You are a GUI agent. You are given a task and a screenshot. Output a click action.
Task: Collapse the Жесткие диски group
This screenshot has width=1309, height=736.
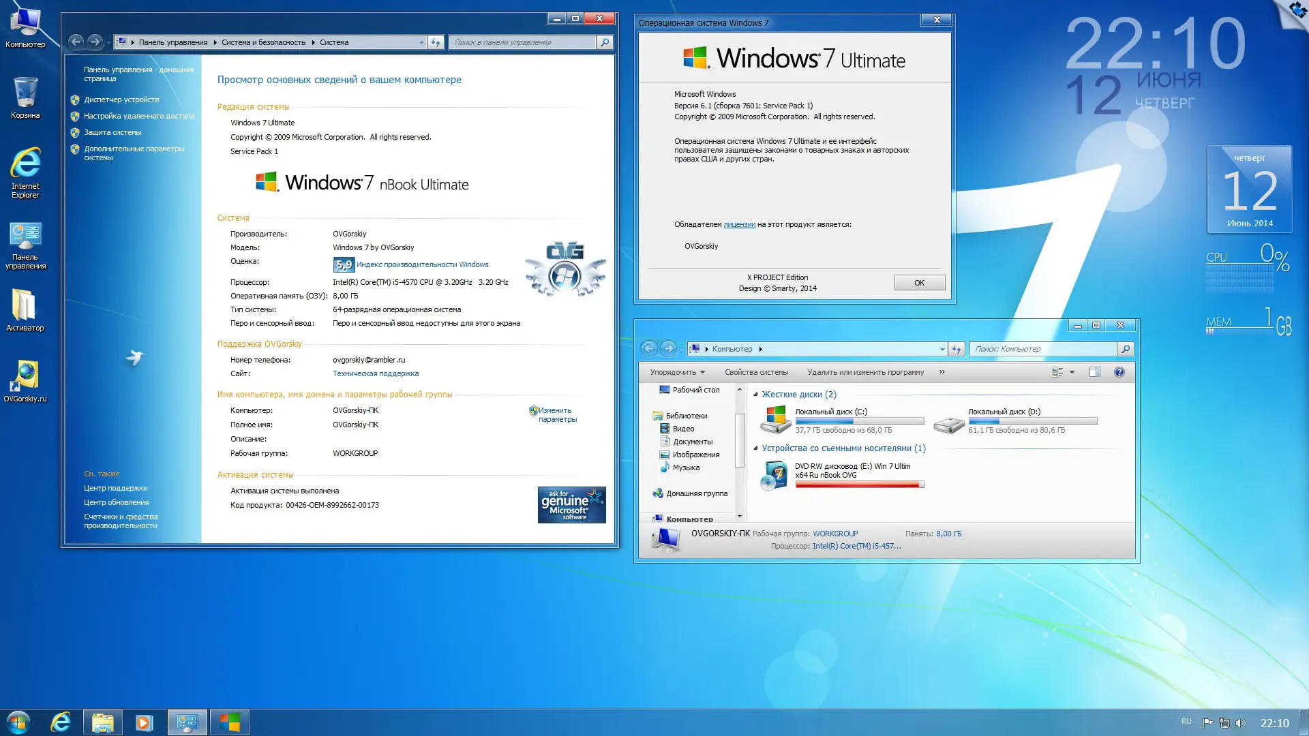pyautogui.click(x=755, y=395)
